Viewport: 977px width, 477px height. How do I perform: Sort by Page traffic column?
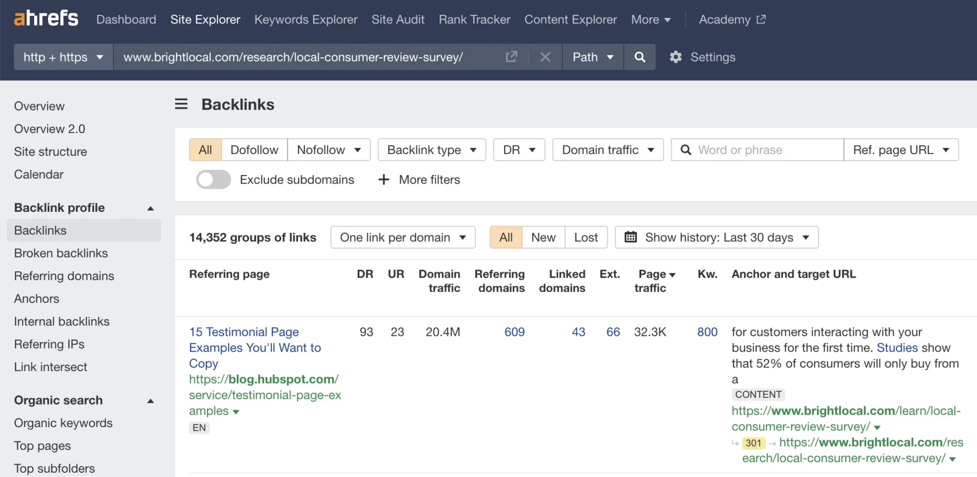coord(655,281)
